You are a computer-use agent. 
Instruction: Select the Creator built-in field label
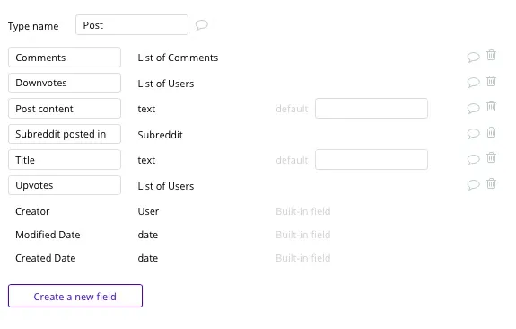tap(32, 211)
